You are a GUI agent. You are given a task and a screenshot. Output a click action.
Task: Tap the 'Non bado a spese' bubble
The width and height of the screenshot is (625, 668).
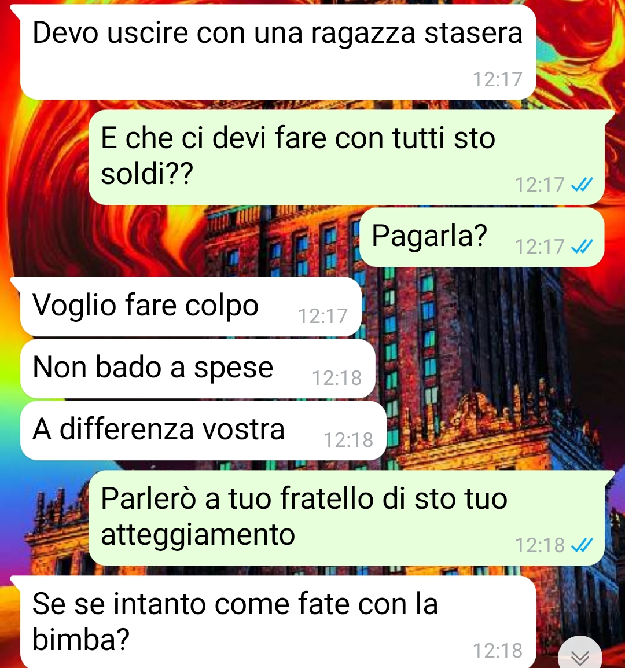[198, 369]
